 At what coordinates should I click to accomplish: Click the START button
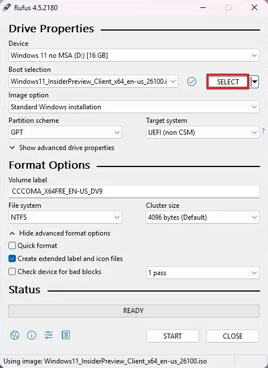point(172,336)
